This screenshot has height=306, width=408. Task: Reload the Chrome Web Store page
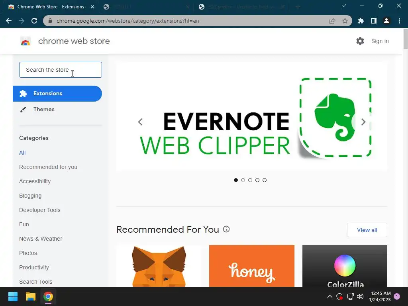34,21
